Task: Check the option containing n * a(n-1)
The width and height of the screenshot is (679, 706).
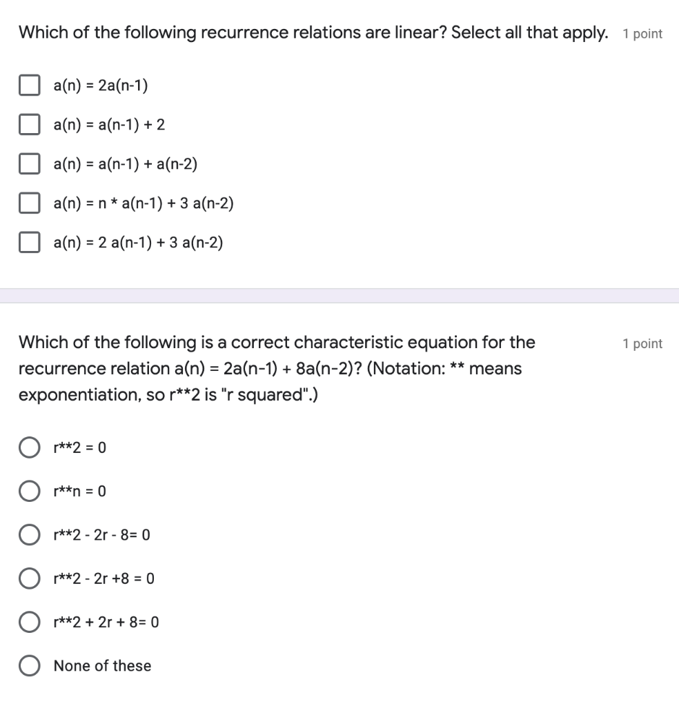Action: 29,203
